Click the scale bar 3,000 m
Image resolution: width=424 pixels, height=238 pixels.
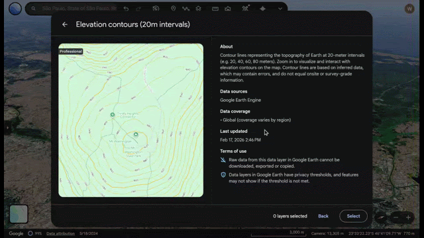[x=278, y=233]
